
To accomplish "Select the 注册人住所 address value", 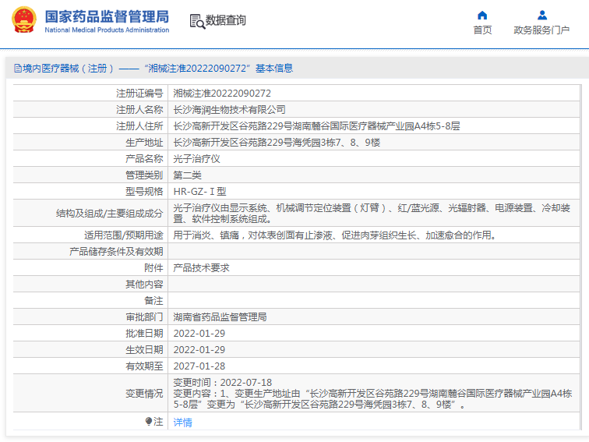I will (x=316, y=126).
